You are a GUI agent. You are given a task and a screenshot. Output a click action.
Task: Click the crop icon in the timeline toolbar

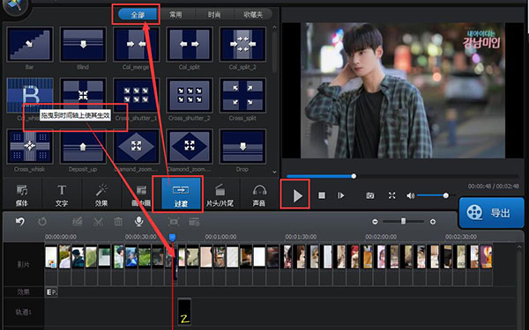pyautogui.click(x=174, y=221)
